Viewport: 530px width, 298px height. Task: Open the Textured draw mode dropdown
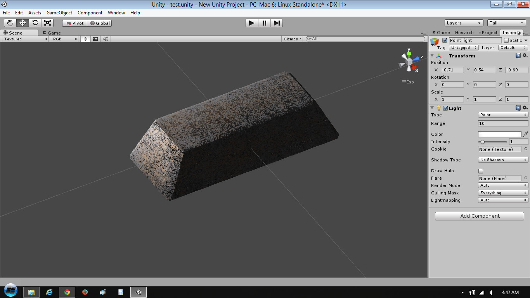[24, 38]
